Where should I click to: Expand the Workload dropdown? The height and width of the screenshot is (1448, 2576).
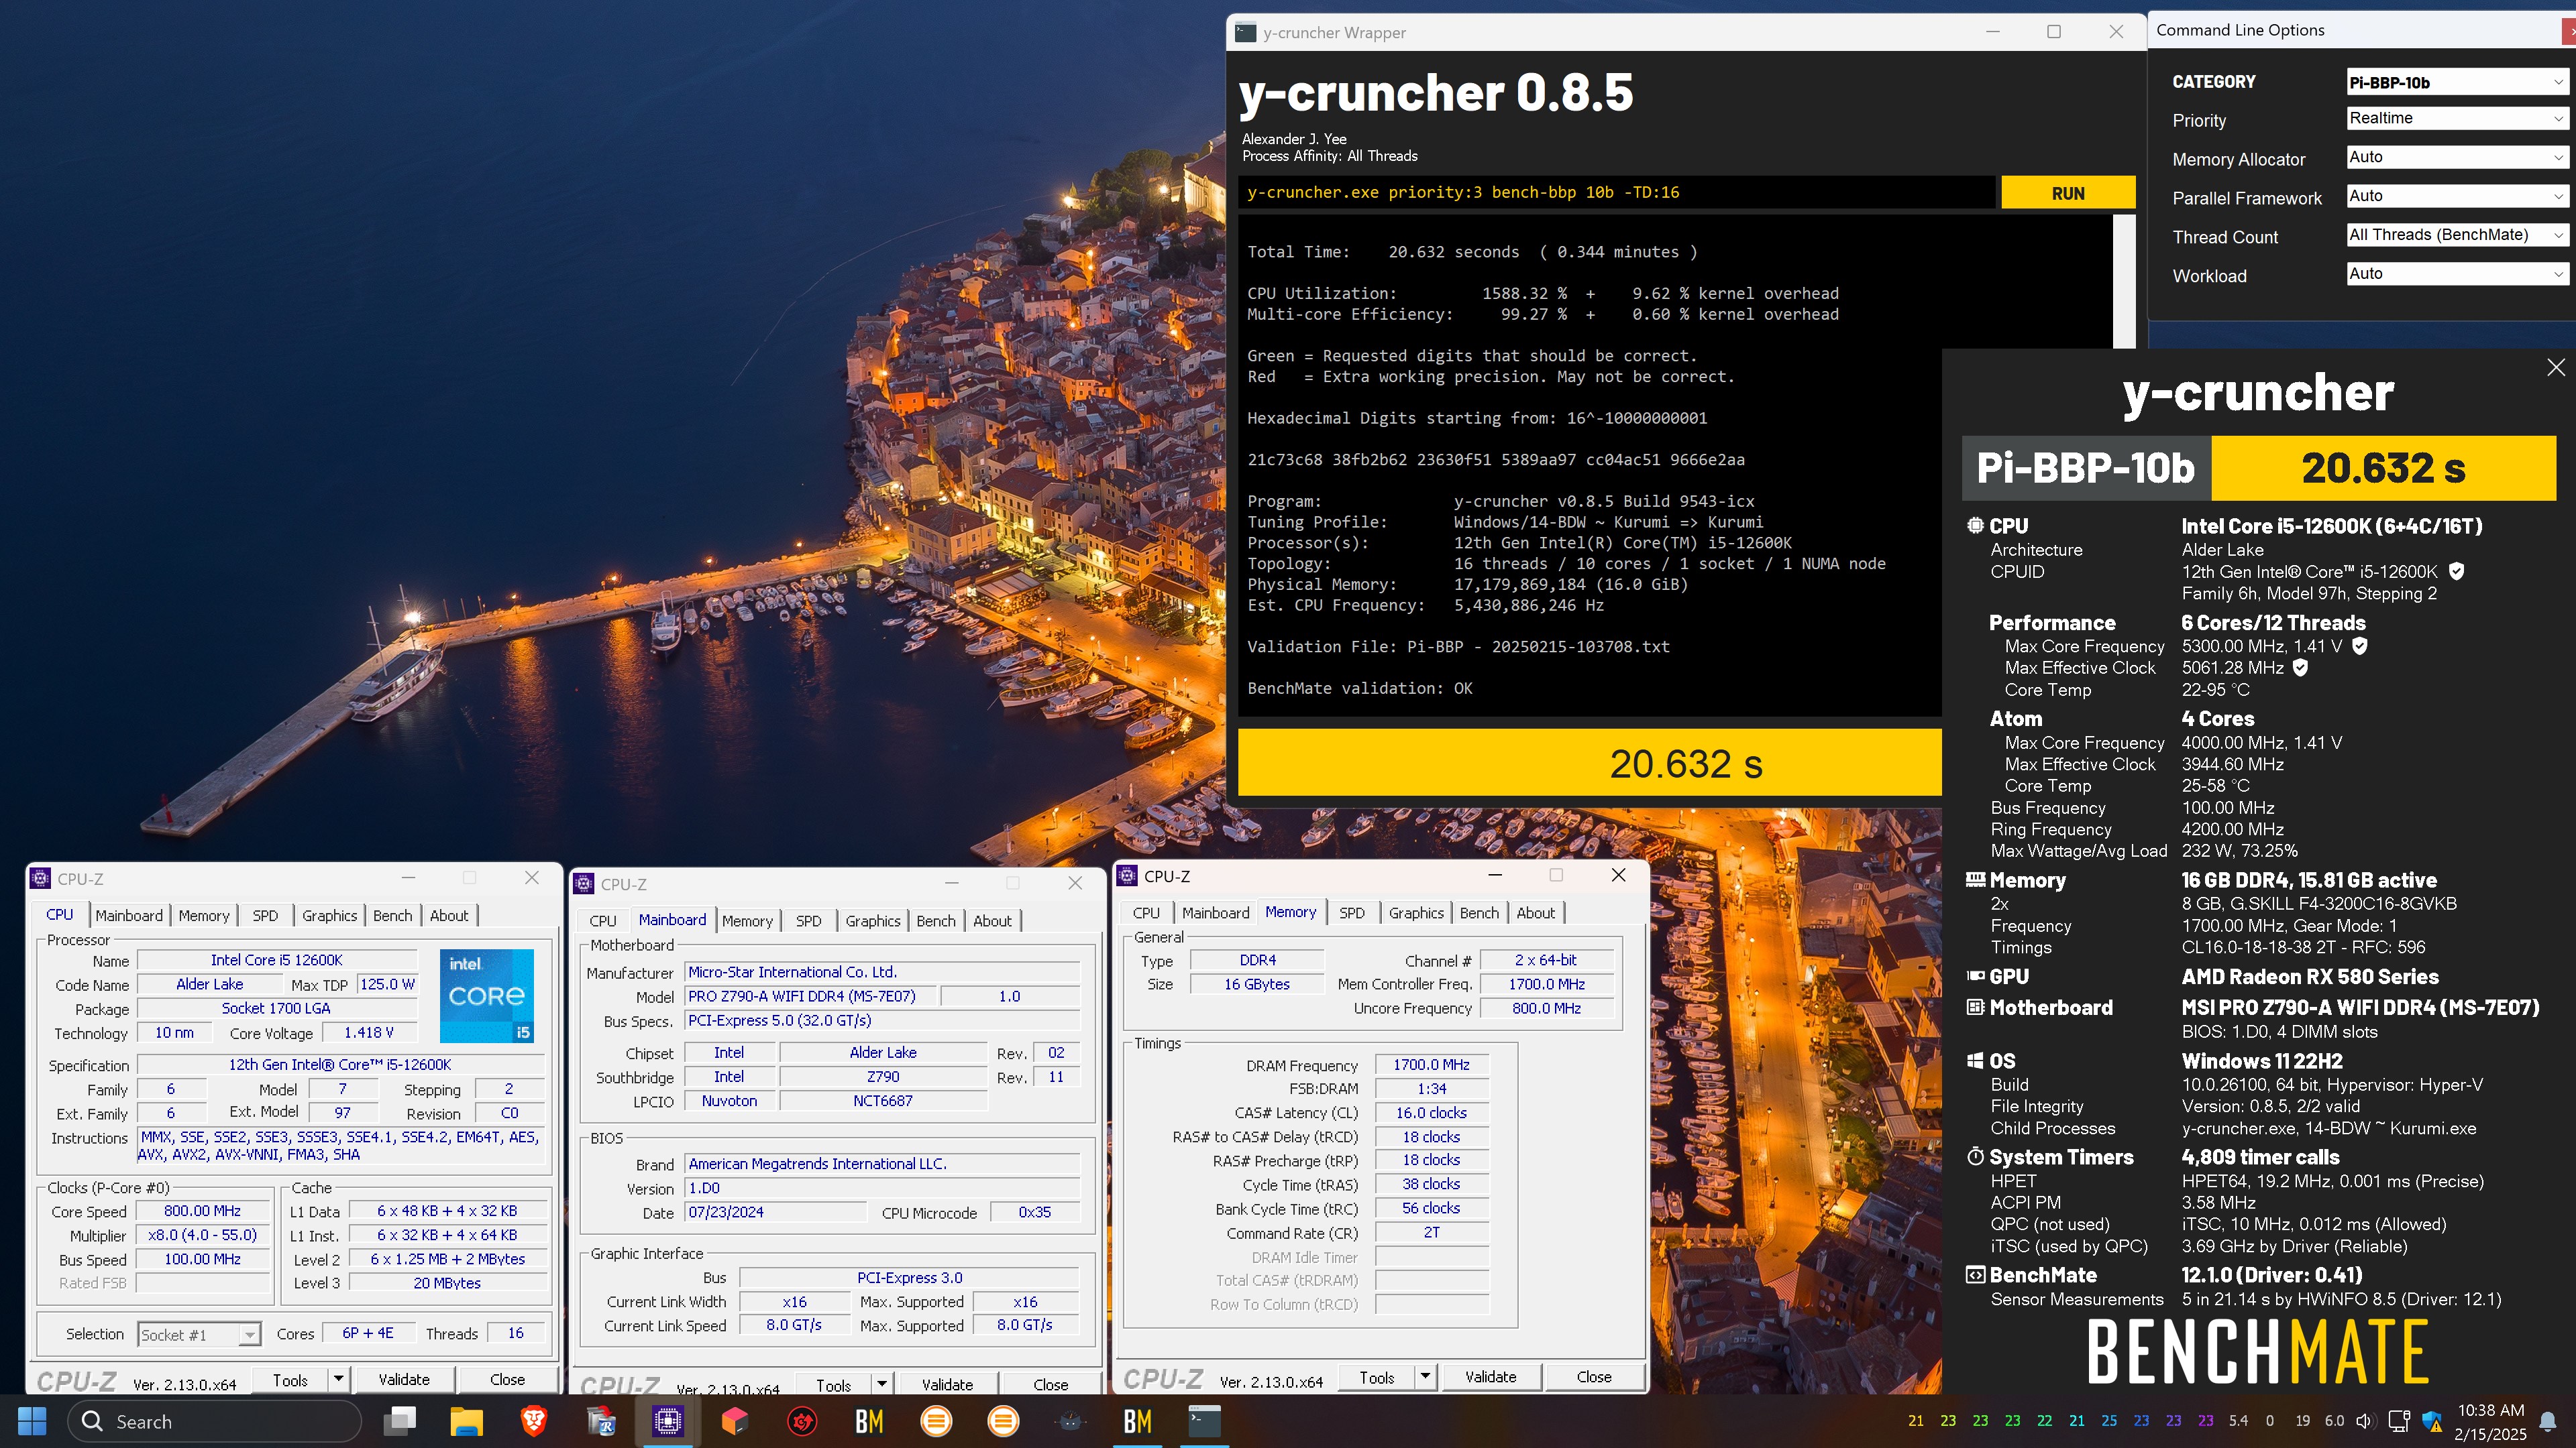tap(2458, 274)
